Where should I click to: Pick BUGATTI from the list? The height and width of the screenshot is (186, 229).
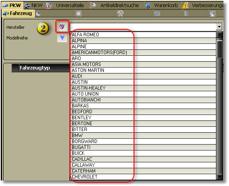pos(143,147)
